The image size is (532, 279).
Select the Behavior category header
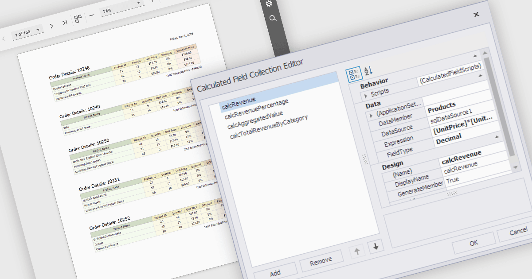tap(374, 83)
